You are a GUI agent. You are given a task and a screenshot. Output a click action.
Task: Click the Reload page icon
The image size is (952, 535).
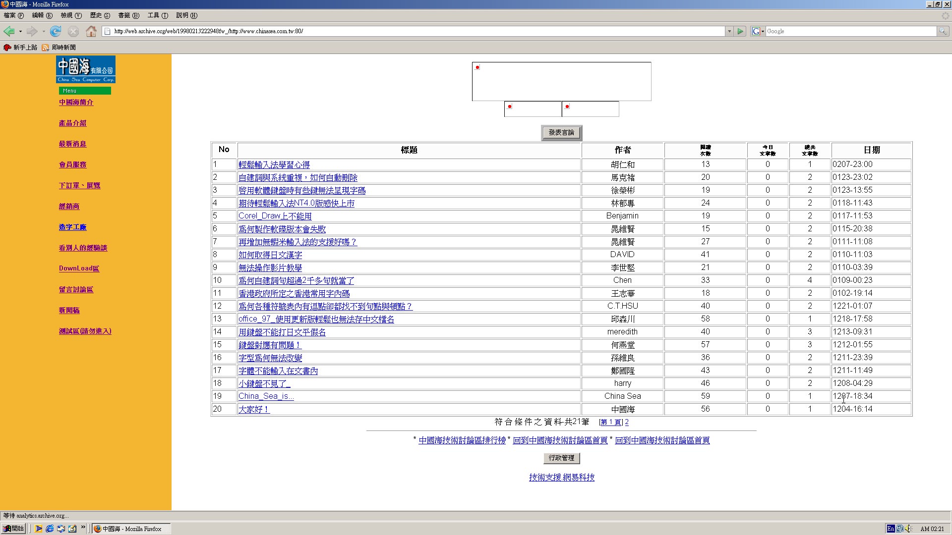56,31
